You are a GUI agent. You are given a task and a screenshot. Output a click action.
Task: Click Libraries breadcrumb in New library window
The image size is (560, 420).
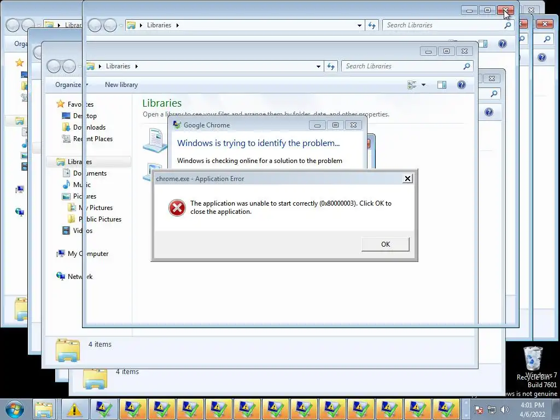[x=118, y=66]
